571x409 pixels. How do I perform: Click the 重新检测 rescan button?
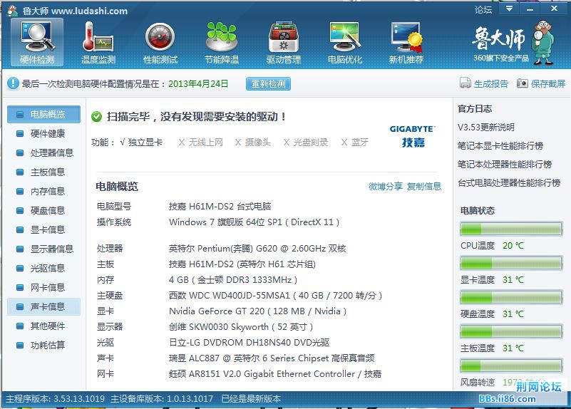coord(268,83)
